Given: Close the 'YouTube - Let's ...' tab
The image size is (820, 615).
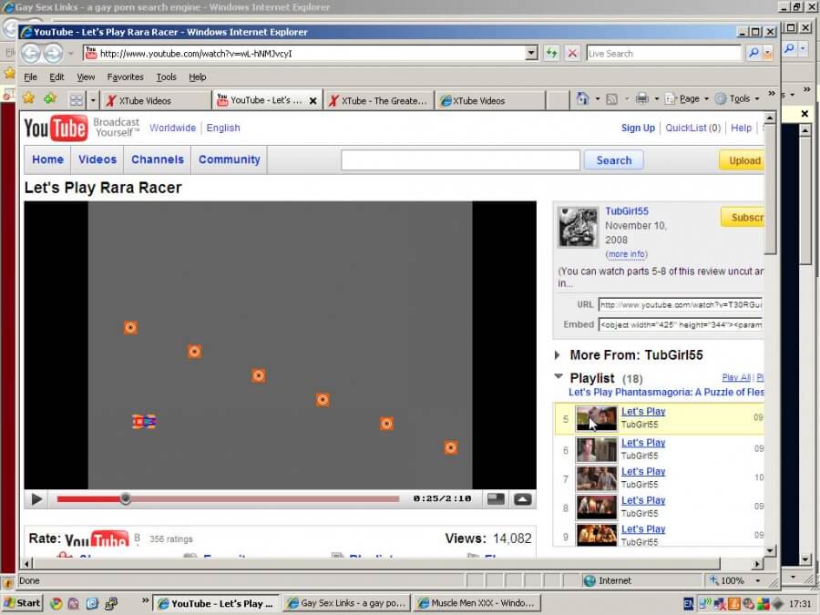Looking at the screenshot, I should click(x=313, y=101).
